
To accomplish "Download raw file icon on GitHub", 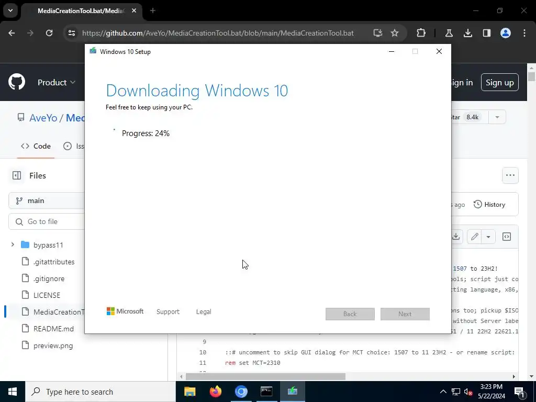I will [x=456, y=237].
